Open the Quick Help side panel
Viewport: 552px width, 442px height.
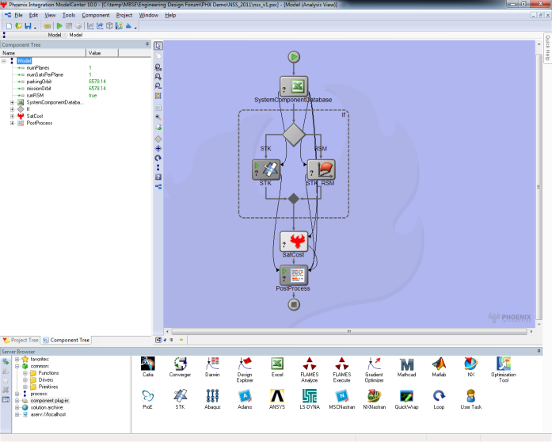click(547, 48)
